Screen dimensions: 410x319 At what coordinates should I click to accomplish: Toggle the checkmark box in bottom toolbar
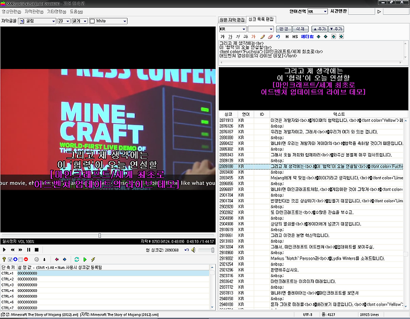pyautogui.click(x=10, y=259)
